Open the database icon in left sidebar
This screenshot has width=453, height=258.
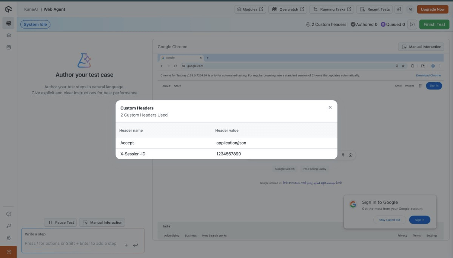(8, 48)
